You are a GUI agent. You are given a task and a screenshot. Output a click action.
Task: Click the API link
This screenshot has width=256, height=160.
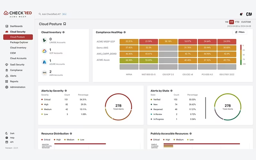[x=12, y=142]
